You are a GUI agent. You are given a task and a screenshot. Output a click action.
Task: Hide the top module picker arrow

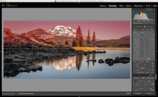[x=79, y=3]
